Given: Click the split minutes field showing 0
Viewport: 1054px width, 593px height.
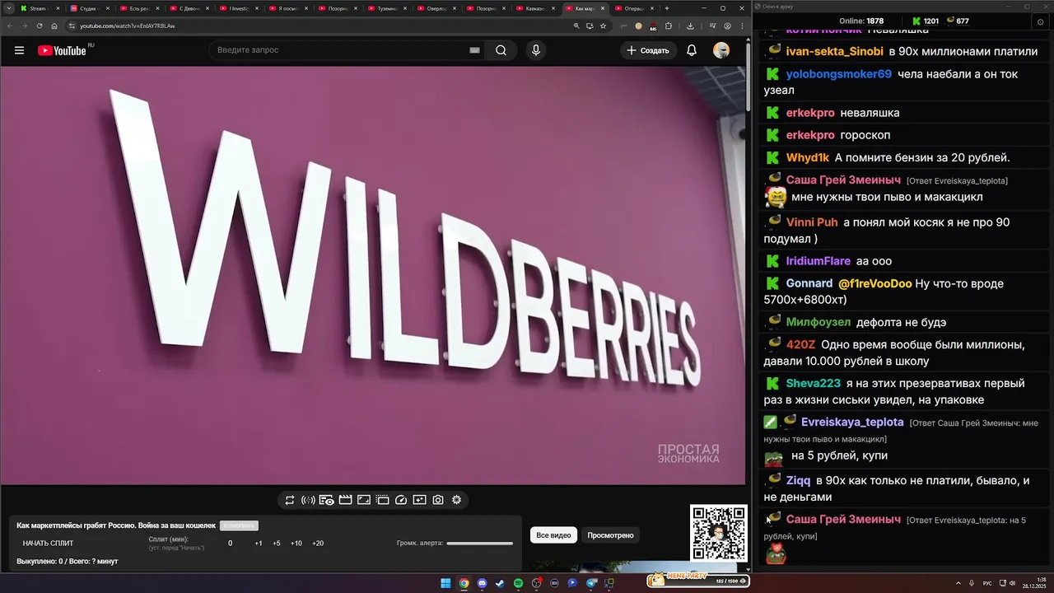Looking at the screenshot, I should [231, 544].
